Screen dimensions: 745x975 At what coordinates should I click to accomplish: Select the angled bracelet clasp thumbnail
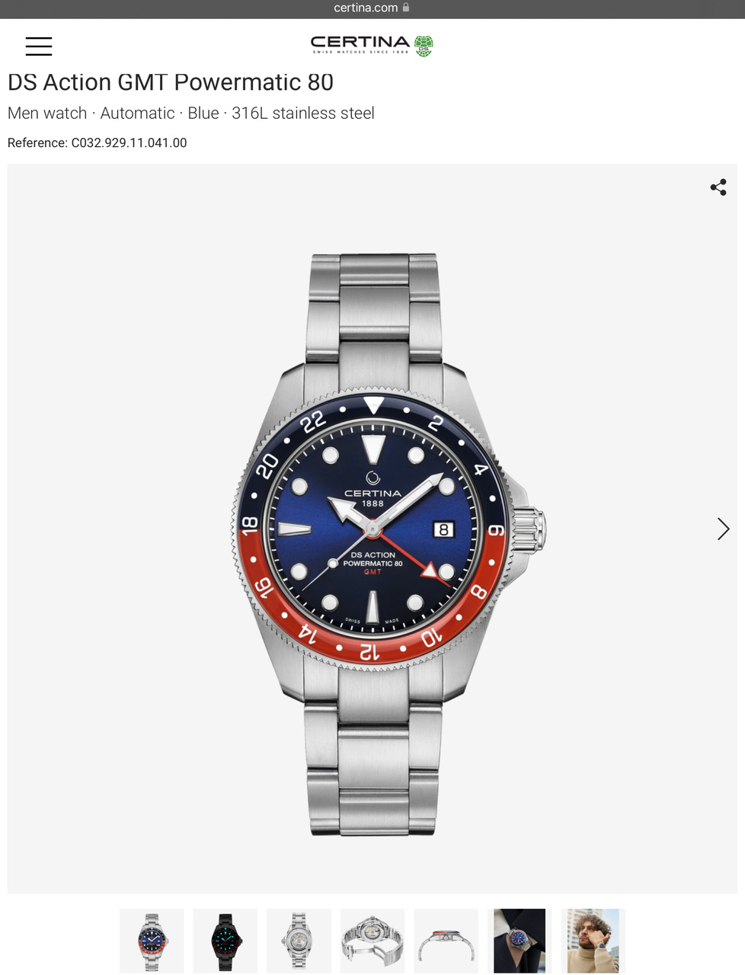coord(372,941)
